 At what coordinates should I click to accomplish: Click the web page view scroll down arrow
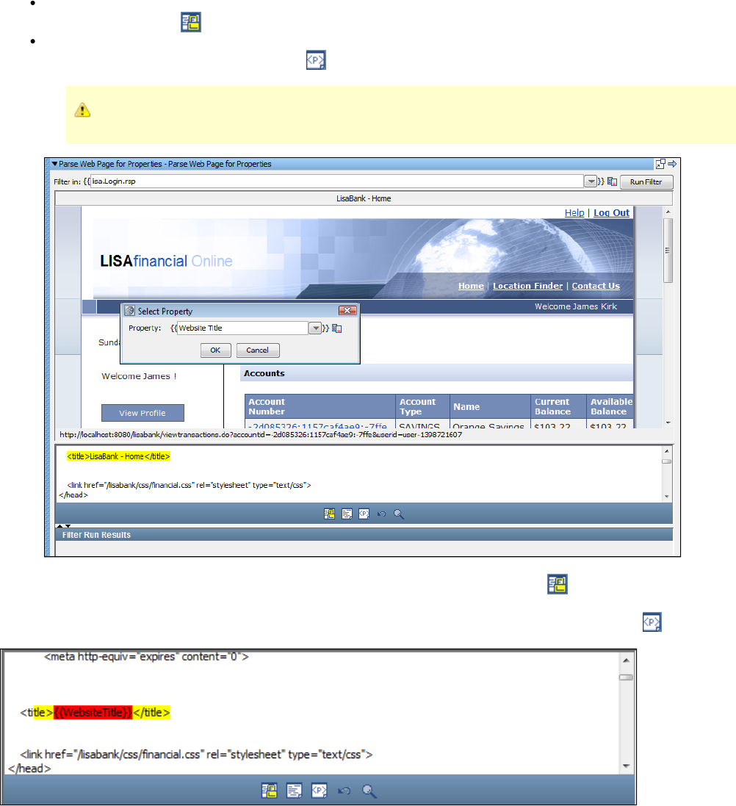click(668, 422)
